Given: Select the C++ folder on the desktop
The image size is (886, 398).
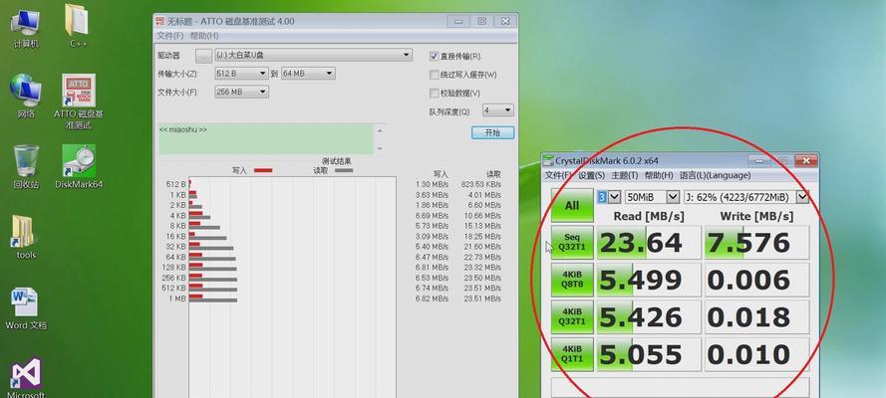Looking at the screenshot, I should (78, 27).
